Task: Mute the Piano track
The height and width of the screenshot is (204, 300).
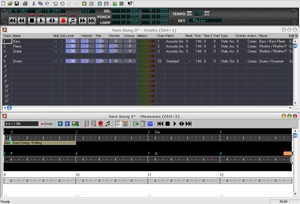Action: 56,46
